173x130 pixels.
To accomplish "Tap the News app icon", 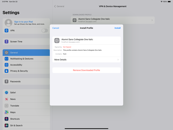I will 6,99.
